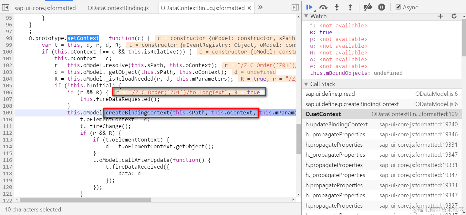466x215 pixels.
Task: Show more tabs overflow menu
Action: (x=260, y=7)
